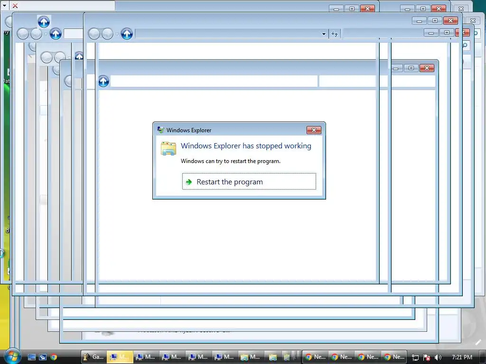
Task: Click the address field in the innermost Explorer window
Action: [x=214, y=82]
